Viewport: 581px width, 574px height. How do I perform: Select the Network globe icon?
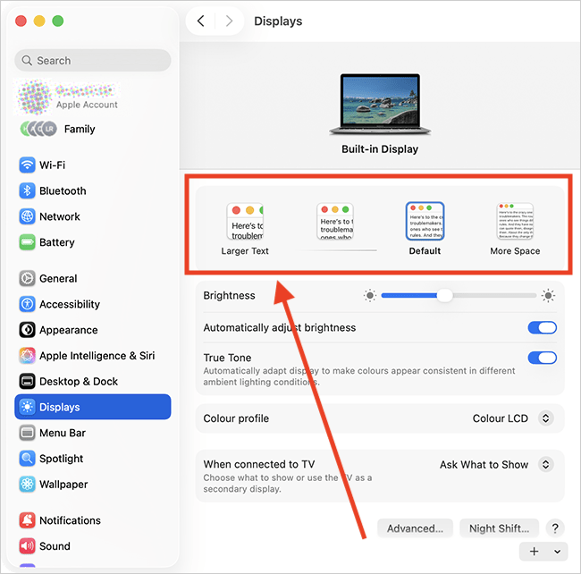[27, 217]
